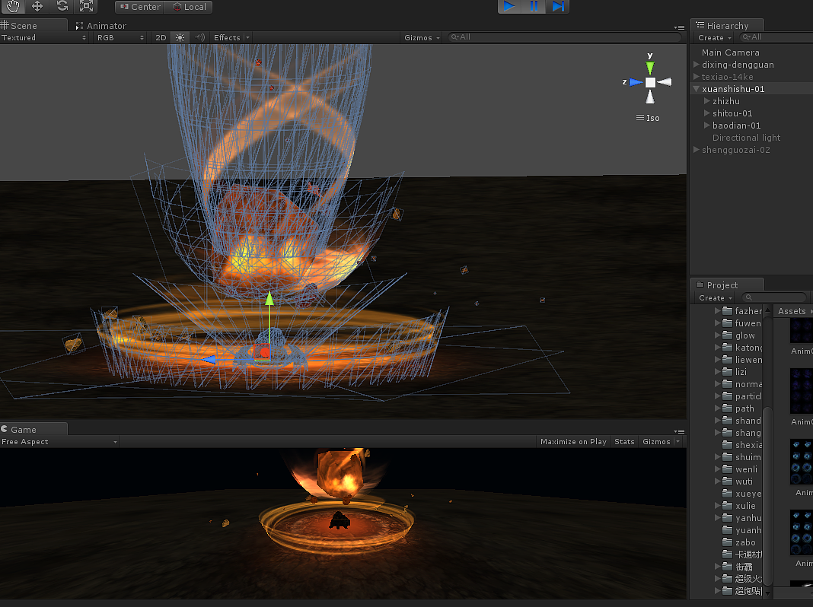
Task: Open the RGB render mode dropdown
Action: (120, 37)
